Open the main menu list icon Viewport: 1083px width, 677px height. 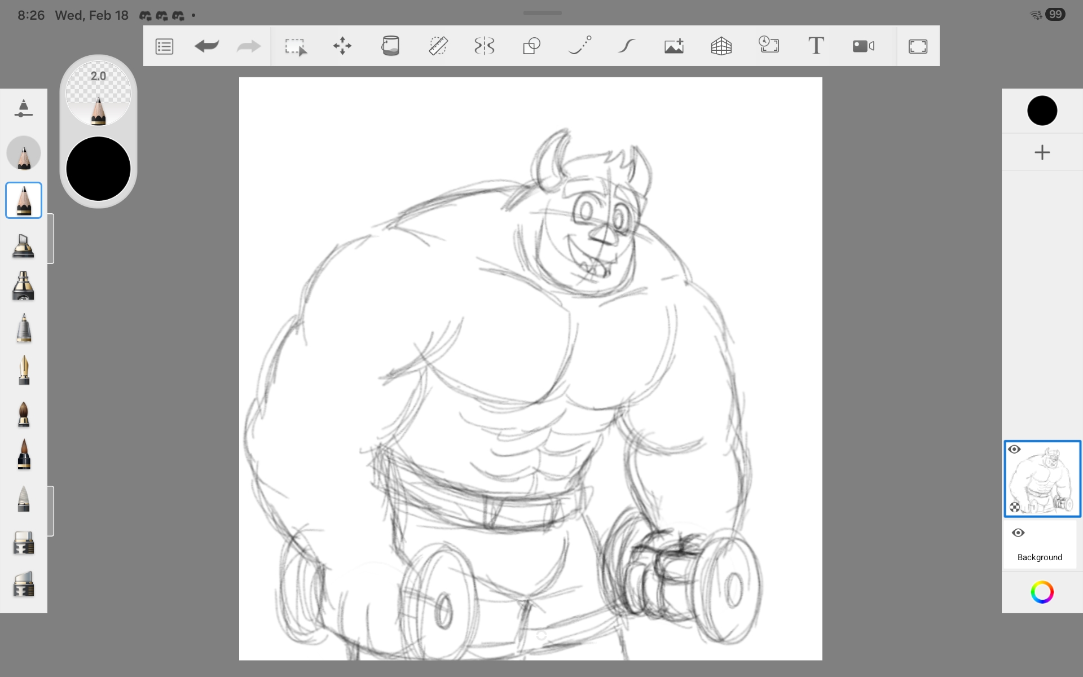tap(164, 46)
